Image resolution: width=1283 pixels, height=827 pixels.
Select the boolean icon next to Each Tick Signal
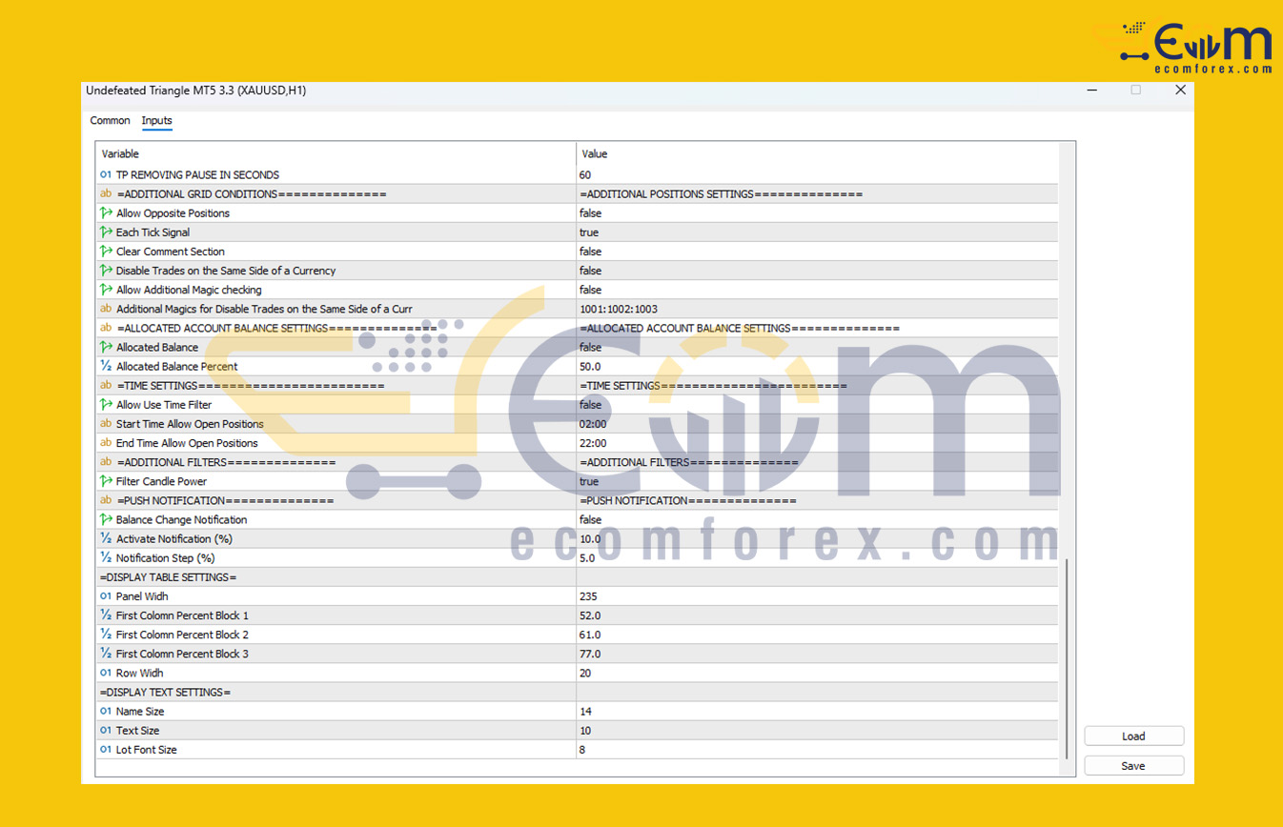click(106, 232)
